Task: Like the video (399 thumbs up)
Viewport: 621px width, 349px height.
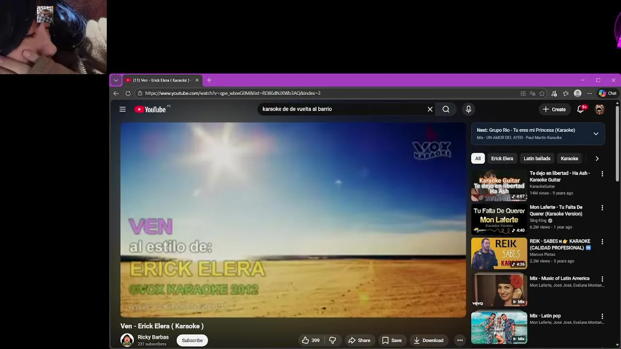Action: click(x=310, y=340)
